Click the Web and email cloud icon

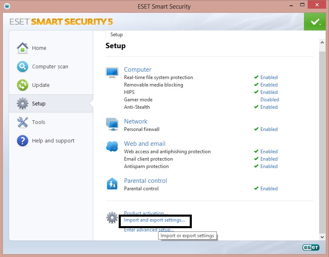click(112, 146)
